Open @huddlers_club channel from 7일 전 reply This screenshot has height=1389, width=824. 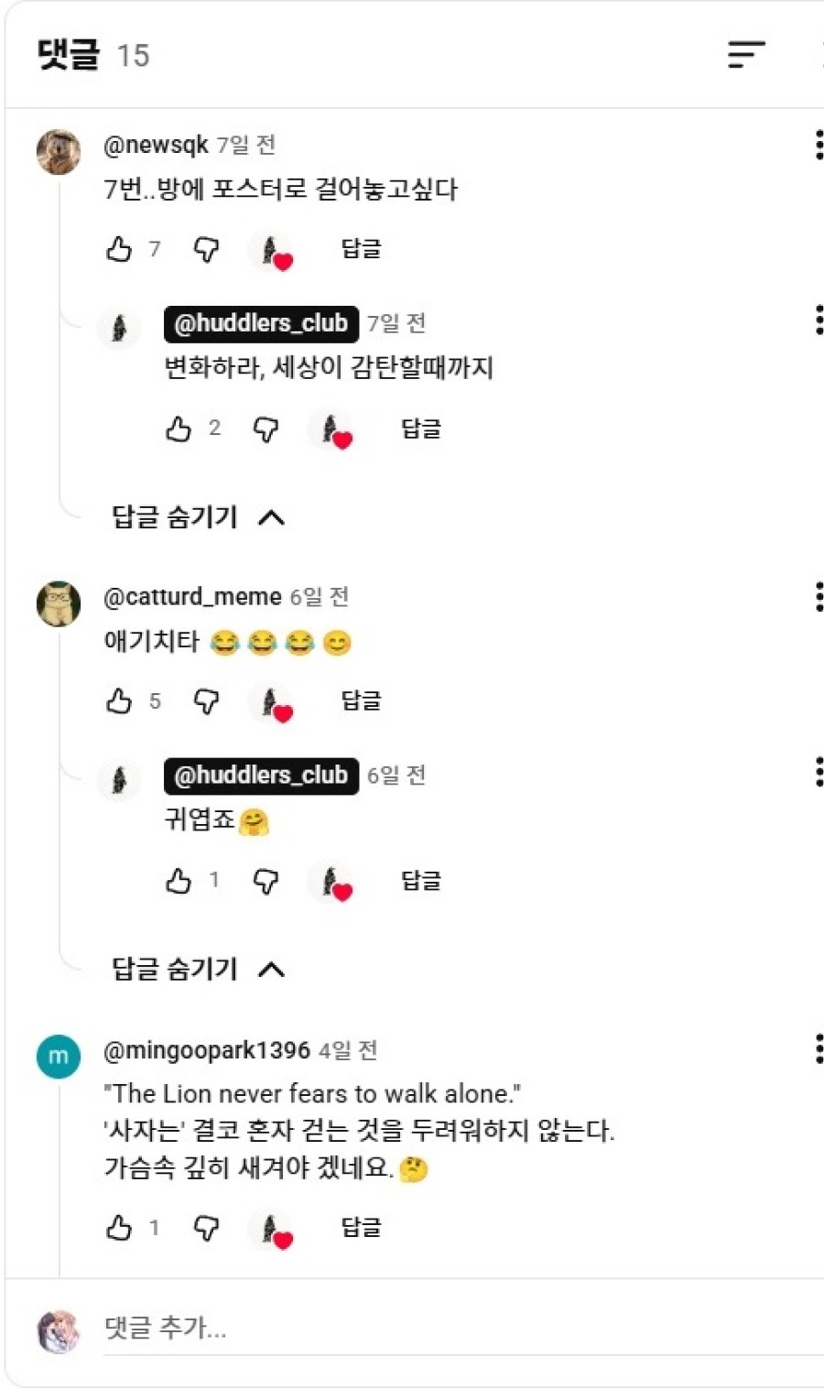pos(261,323)
